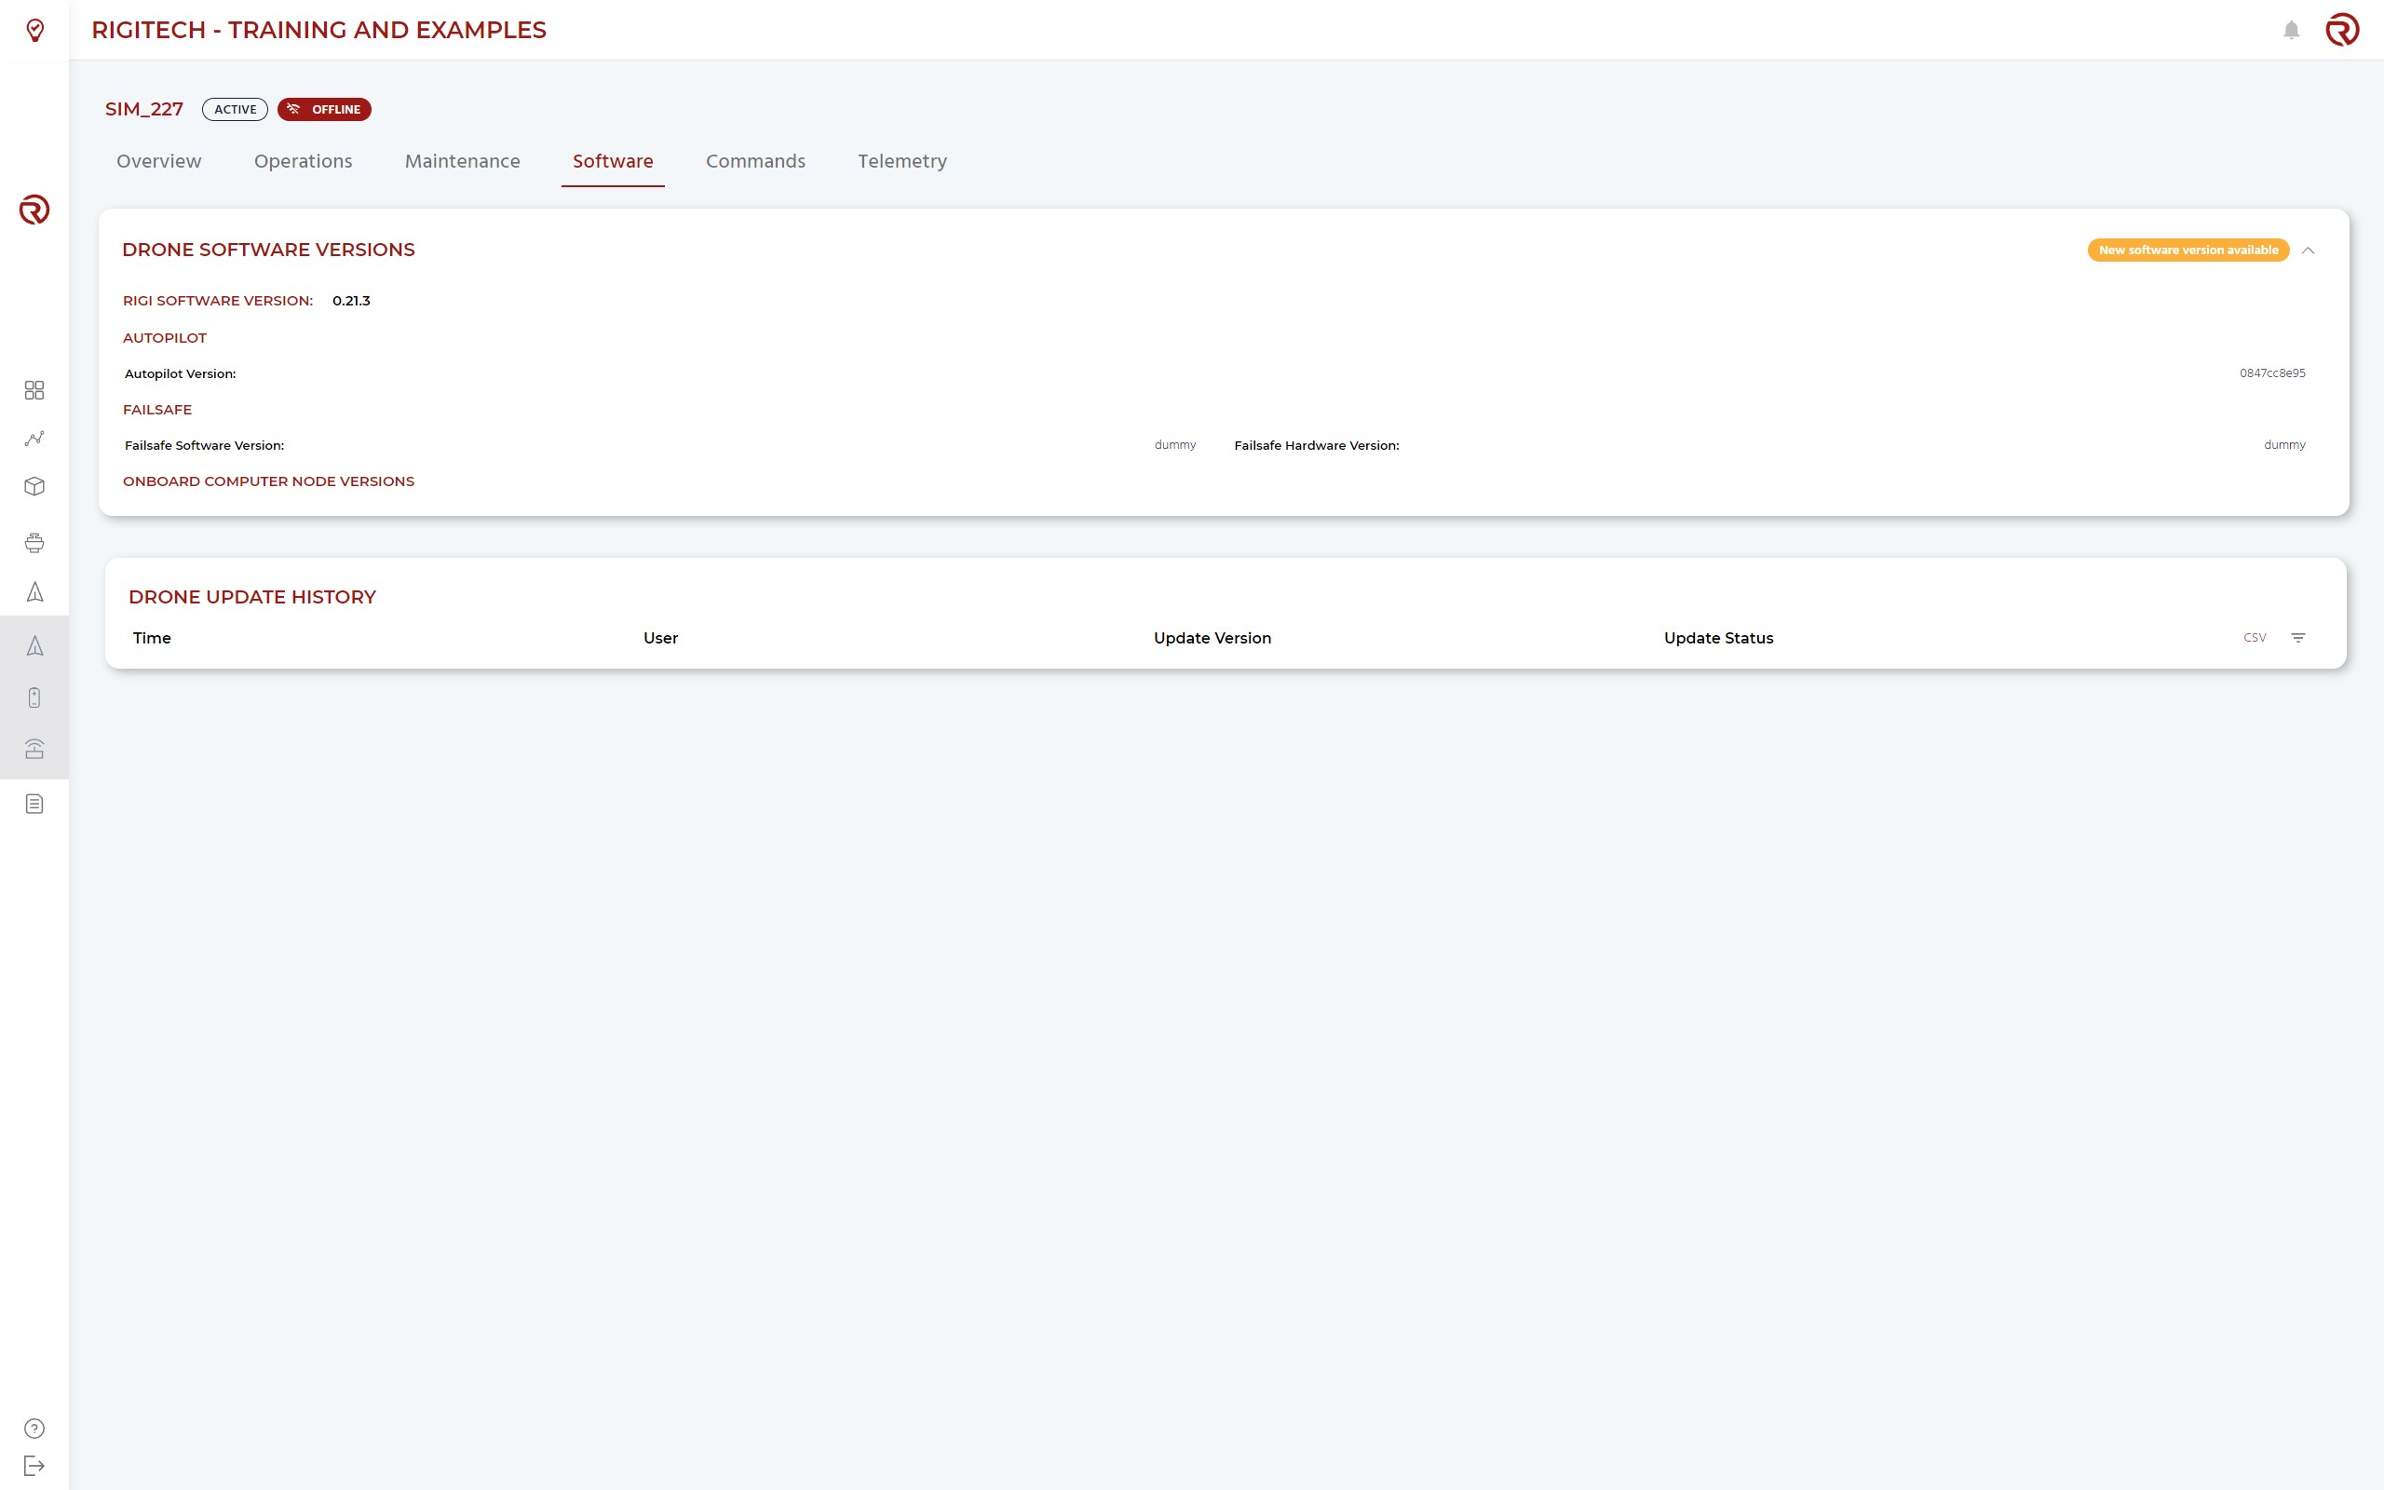Image resolution: width=2384 pixels, height=1490 pixels.
Task: Switch to the Overview tab
Action: [158, 160]
